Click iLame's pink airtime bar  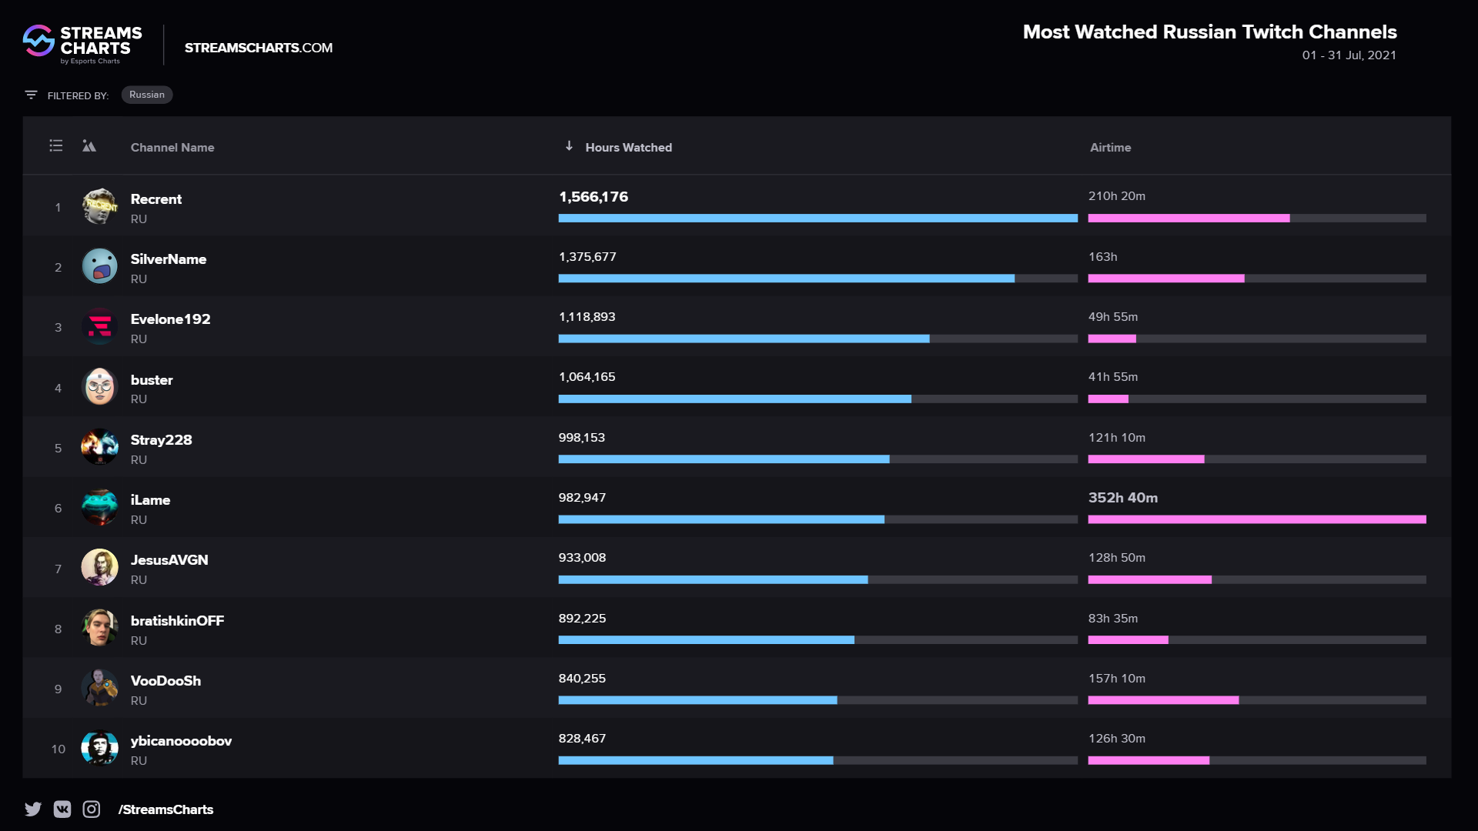point(1256,519)
